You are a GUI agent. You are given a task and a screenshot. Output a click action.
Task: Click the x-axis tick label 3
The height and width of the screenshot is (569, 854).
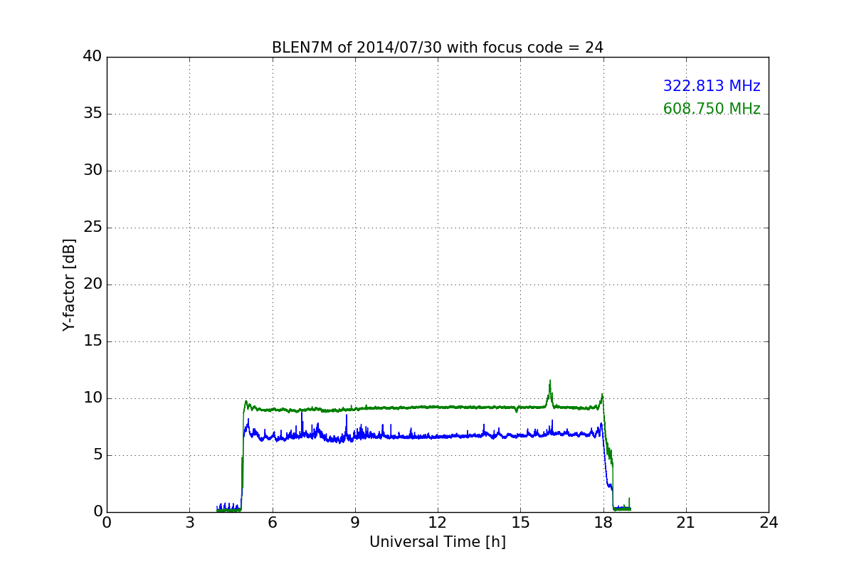189,523
